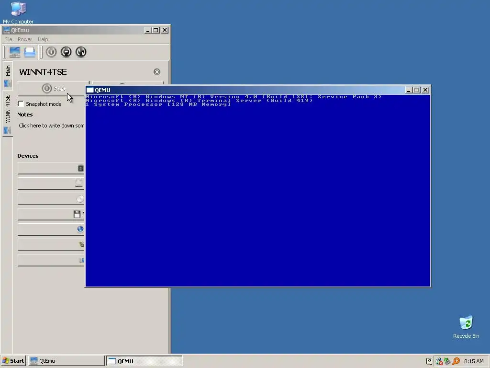Expand the network globe device section

pos(51,230)
